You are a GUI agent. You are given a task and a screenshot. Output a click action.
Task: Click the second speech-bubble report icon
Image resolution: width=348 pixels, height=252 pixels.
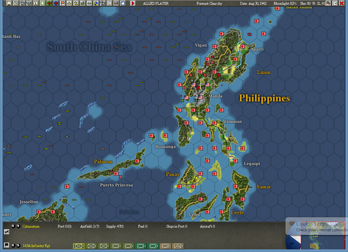pyautogui.click(x=29, y=3)
